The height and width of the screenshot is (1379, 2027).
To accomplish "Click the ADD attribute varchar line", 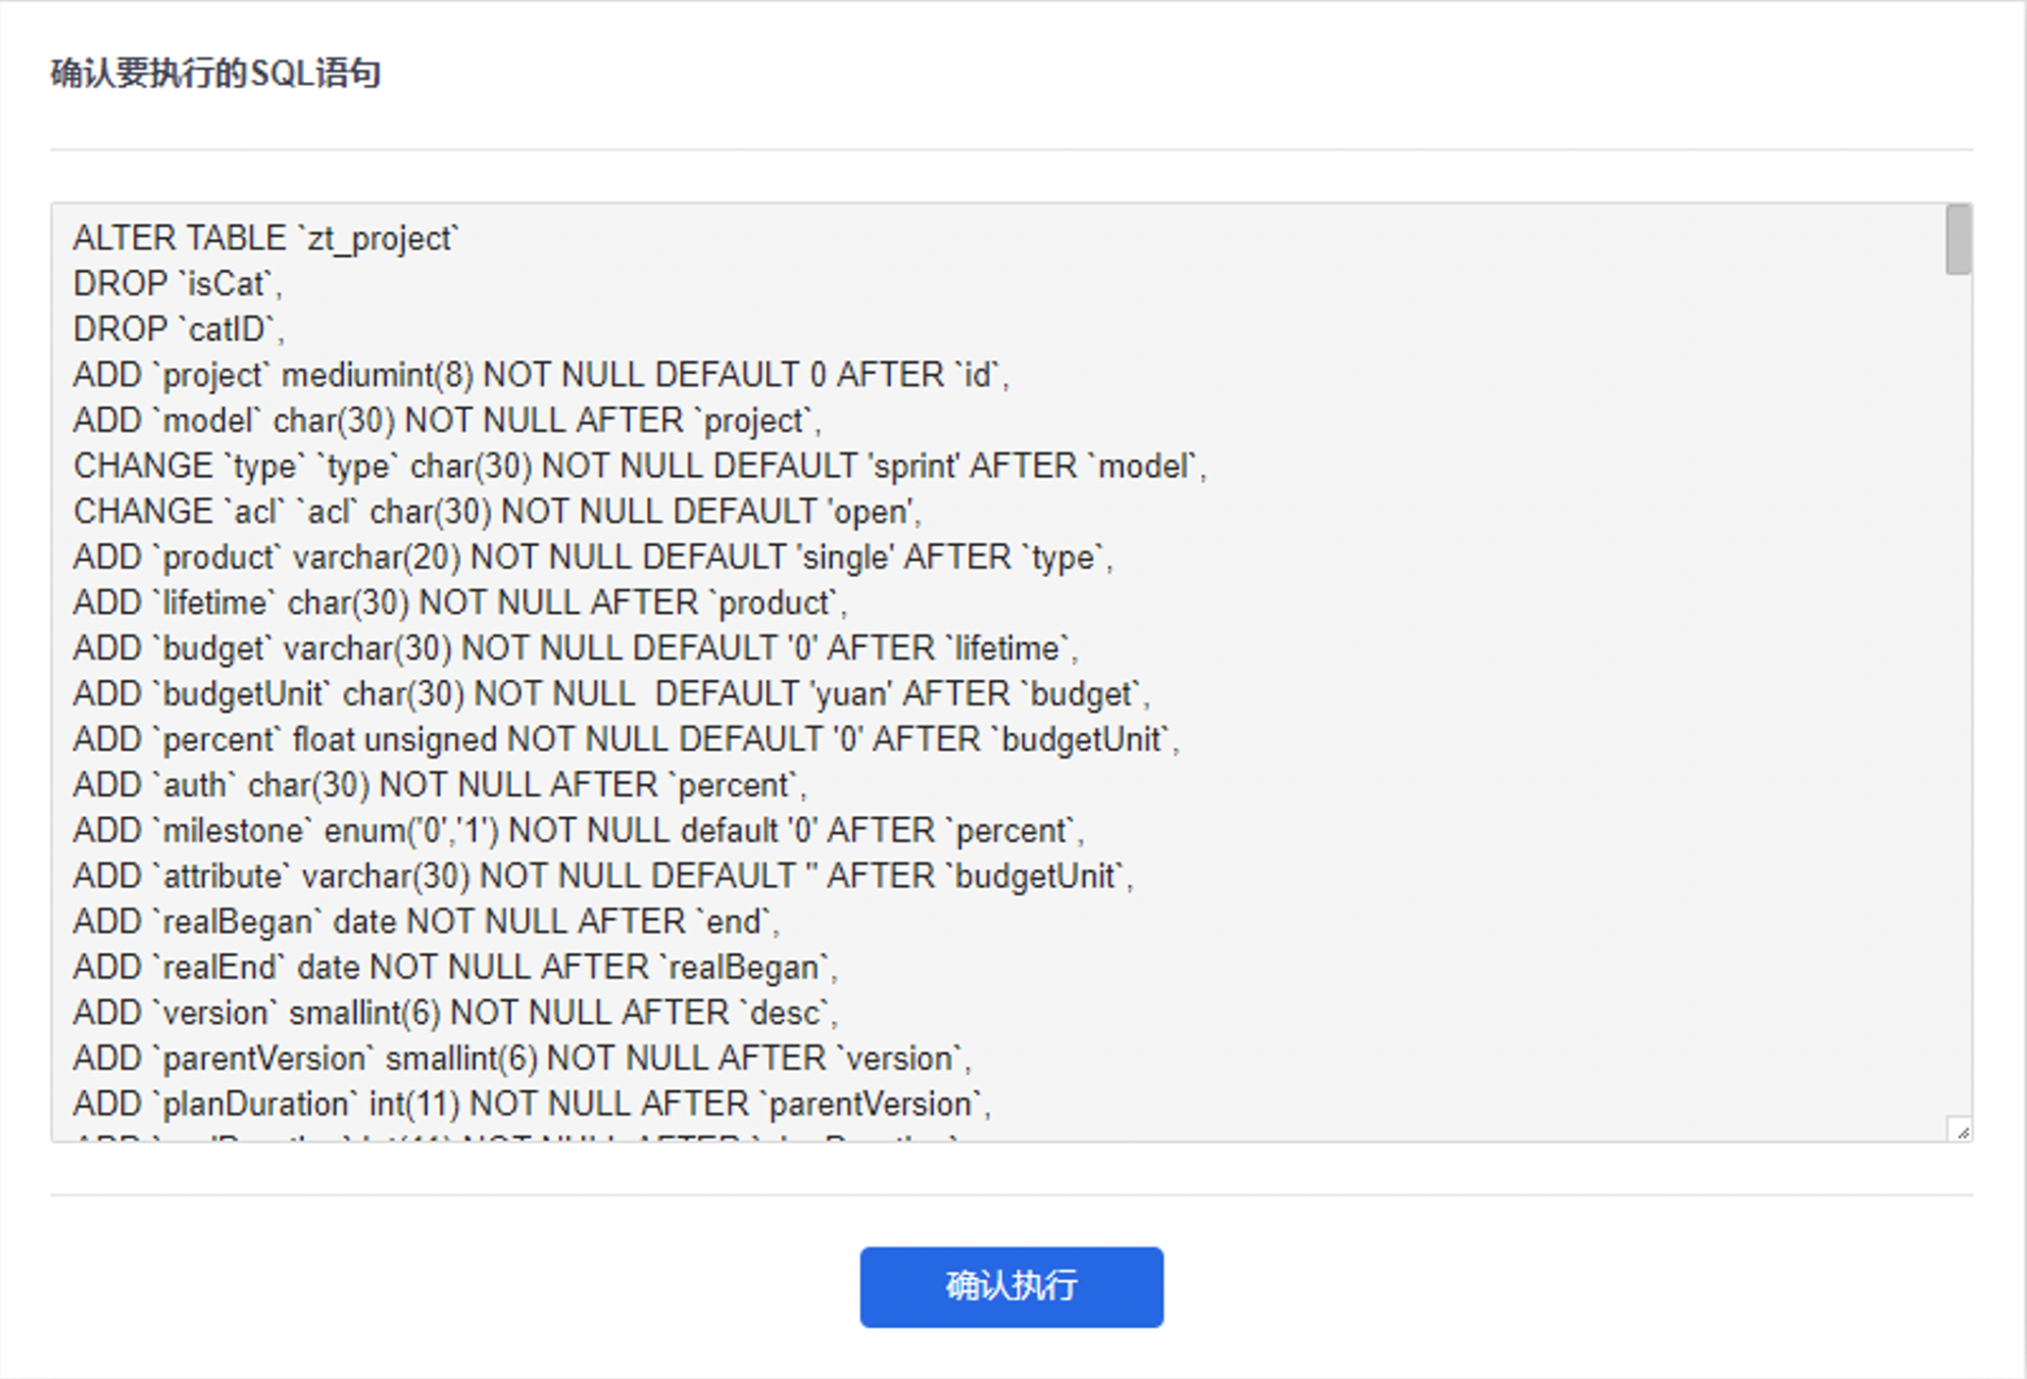I will [603, 877].
